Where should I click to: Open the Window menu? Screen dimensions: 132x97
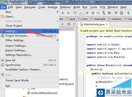click(x=113, y=7)
